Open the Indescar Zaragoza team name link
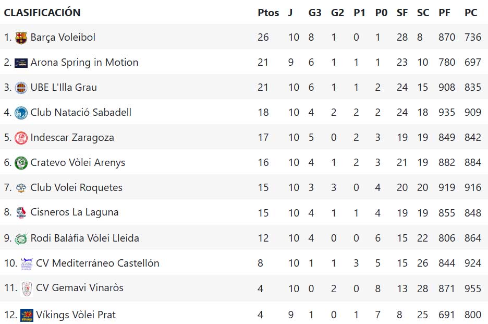The width and height of the screenshot is (488, 324). point(72,138)
